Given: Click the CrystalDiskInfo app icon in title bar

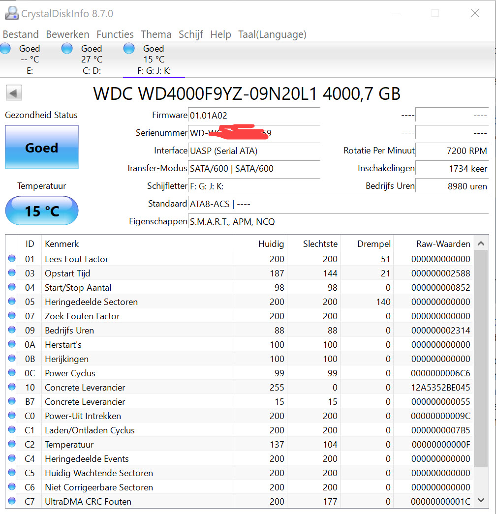Looking at the screenshot, I should tap(11, 13).
